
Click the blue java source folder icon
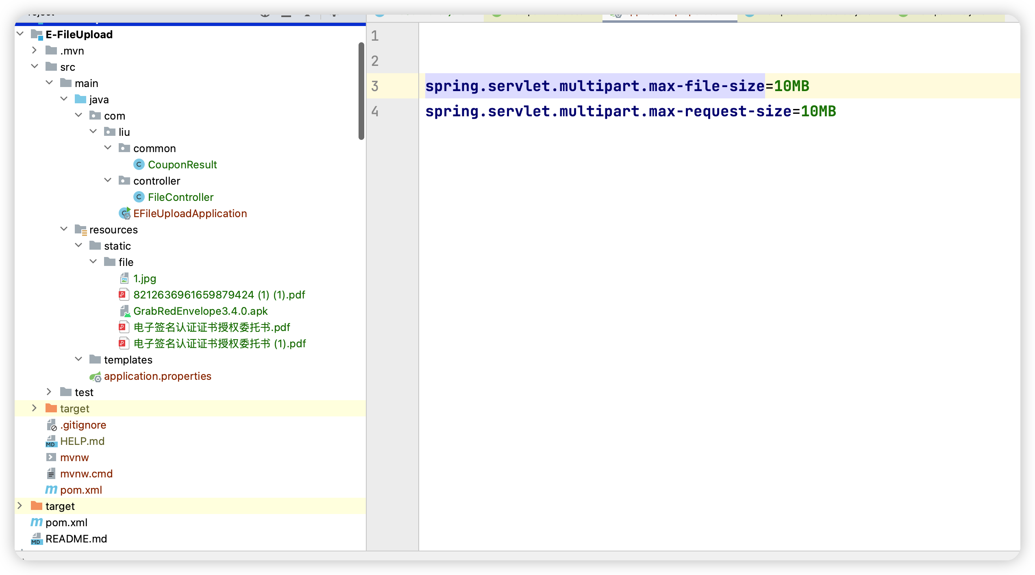pyautogui.click(x=80, y=99)
